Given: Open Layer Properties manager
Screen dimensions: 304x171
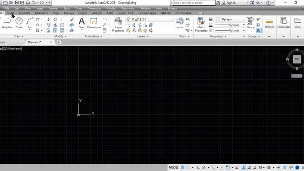Looking at the screenshot, I should click(118, 25).
